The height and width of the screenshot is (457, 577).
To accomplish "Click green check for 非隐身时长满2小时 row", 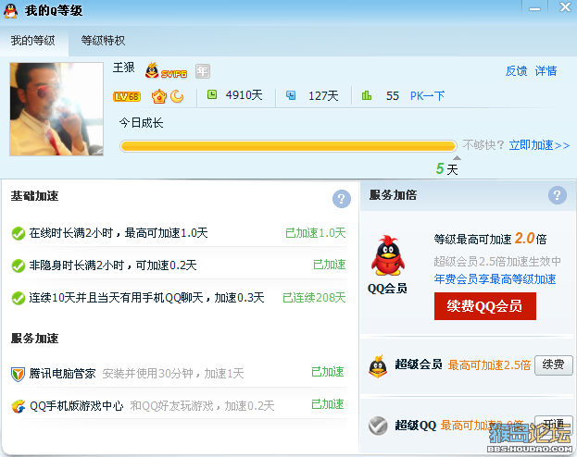I will (19, 266).
